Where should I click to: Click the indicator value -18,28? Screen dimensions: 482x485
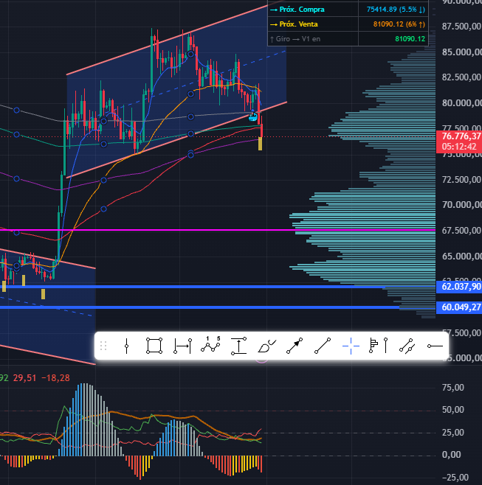tap(55, 378)
